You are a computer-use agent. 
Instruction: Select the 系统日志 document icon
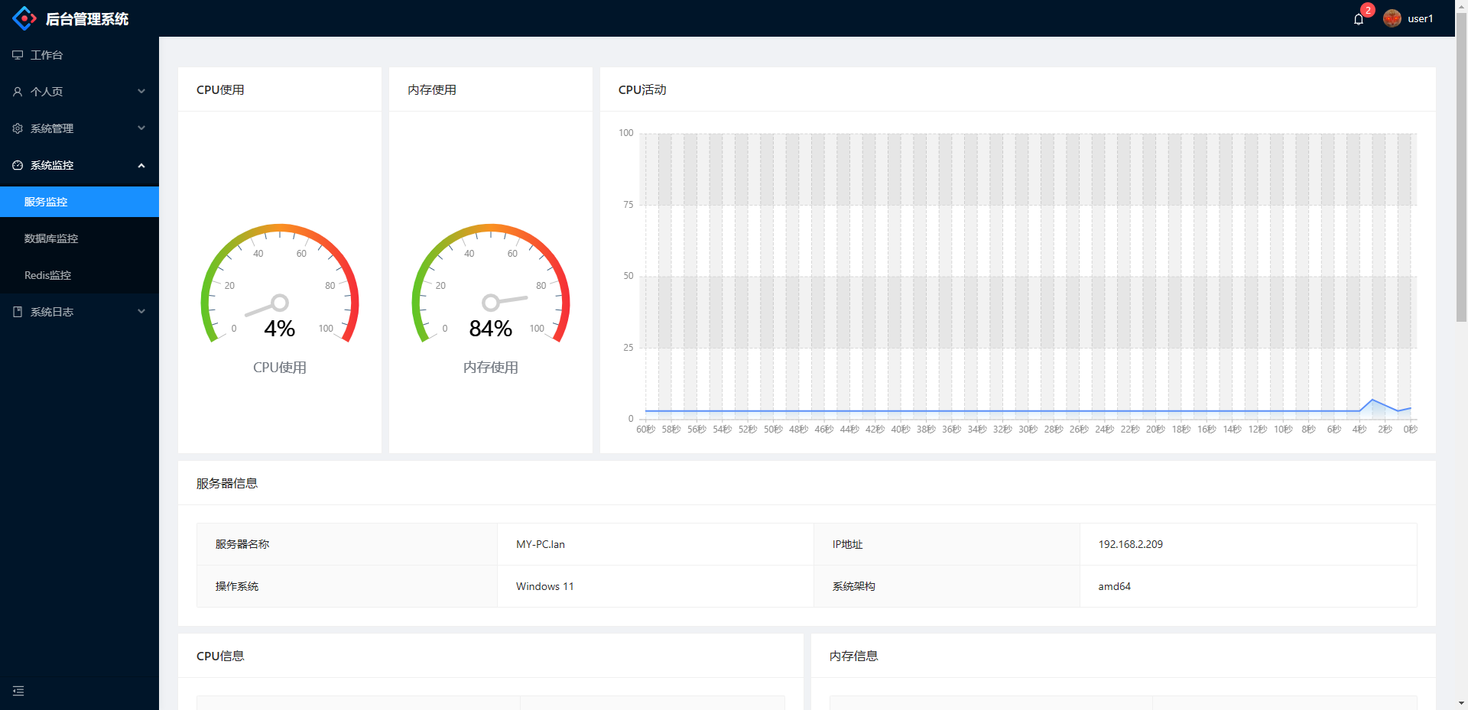coord(17,311)
